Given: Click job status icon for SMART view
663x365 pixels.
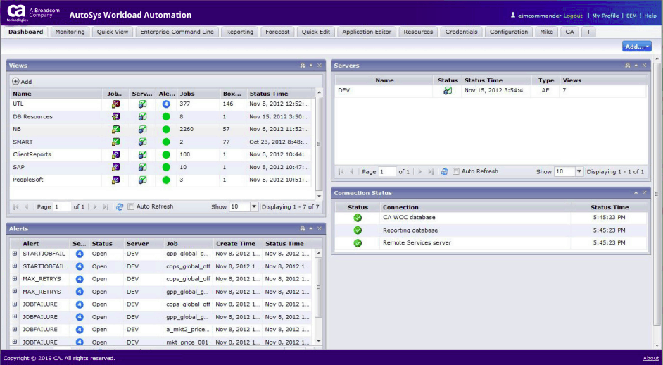Looking at the screenshot, I should point(115,142).
